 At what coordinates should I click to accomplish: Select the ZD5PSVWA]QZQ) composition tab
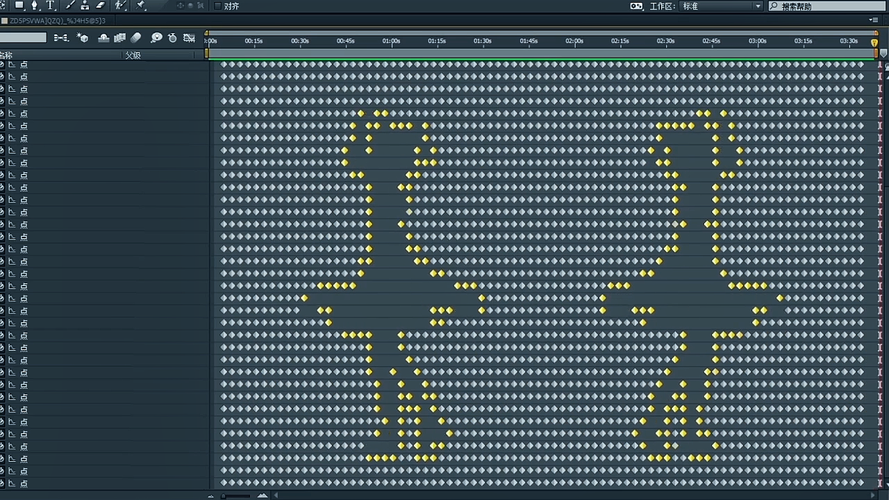(58, 21)
